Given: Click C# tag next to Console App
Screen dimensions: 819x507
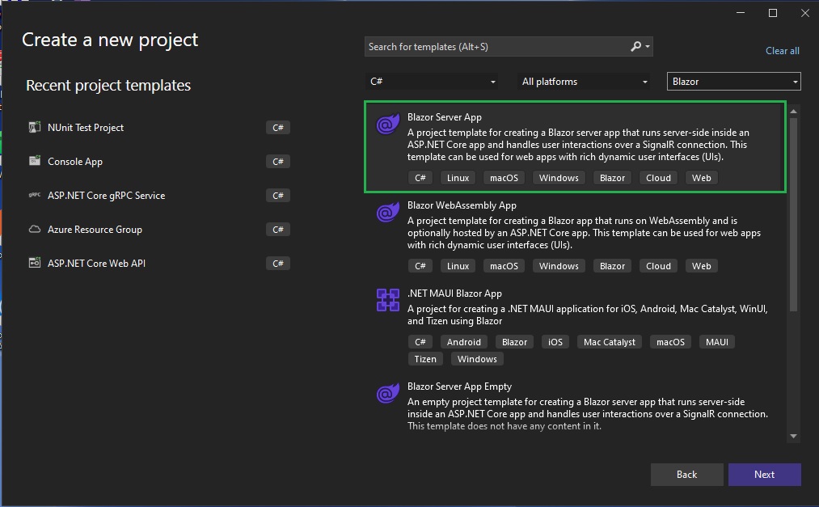Looking at the screenshot, I should (x=278, y=162).
